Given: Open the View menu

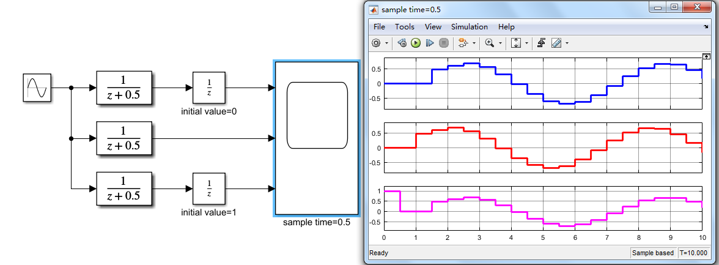Looking at the screenshot, I should [433, 27].
